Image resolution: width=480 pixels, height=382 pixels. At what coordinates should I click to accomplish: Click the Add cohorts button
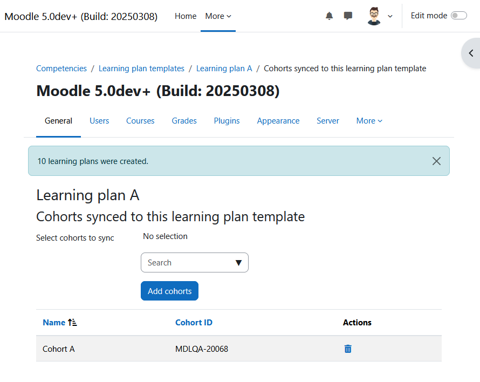[169, 291]
